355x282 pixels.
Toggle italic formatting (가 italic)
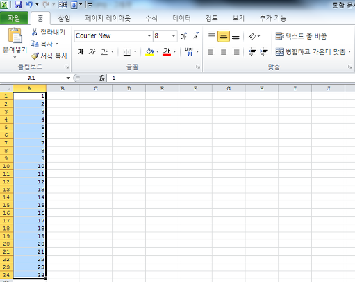(92, 51)
